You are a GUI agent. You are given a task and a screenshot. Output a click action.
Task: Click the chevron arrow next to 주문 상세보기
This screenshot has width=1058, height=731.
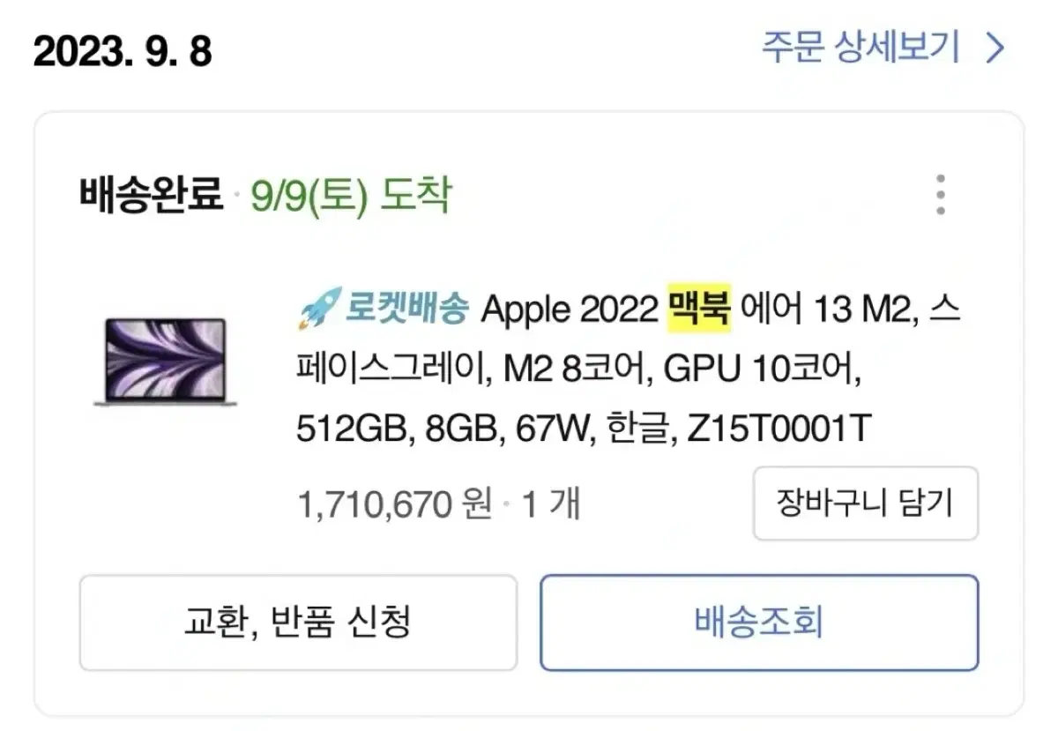click(x=995, y=49)
